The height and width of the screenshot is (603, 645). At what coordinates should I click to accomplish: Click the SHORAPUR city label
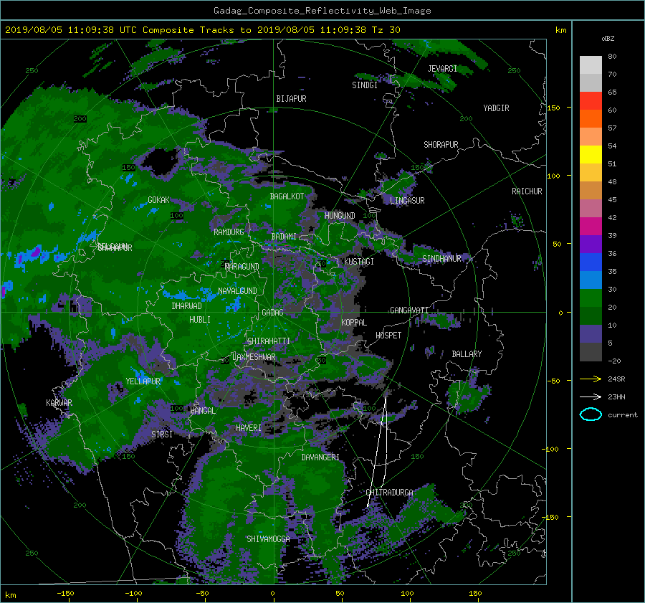click(441, 145)
